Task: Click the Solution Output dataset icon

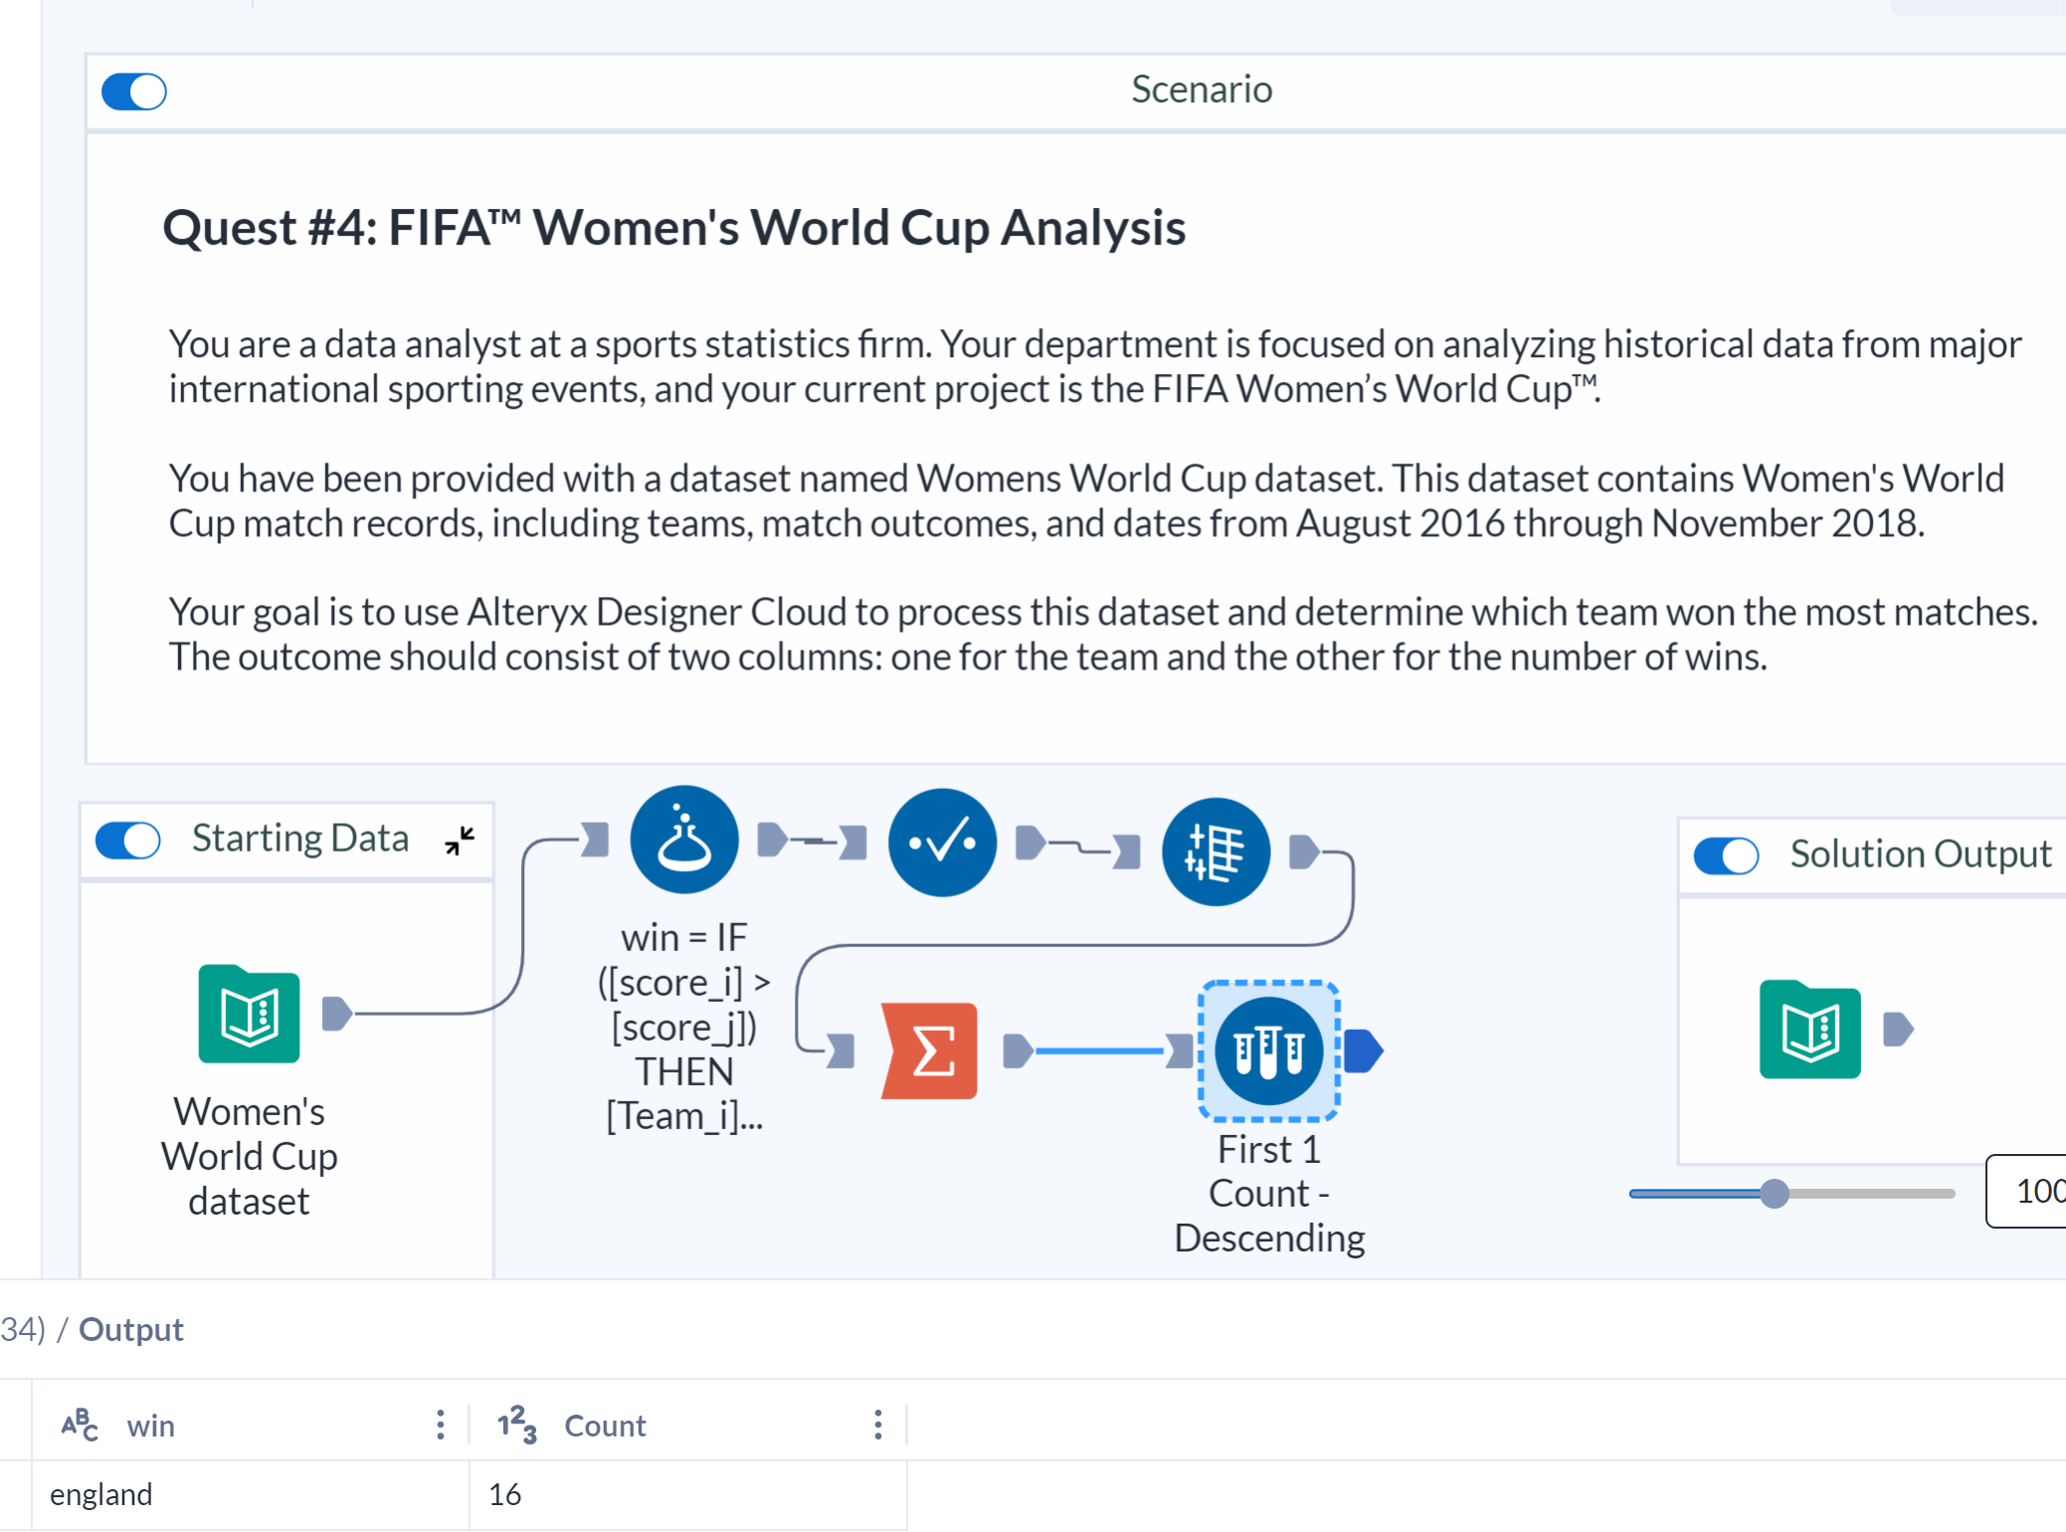Action: click(x=1809, y=1031)
